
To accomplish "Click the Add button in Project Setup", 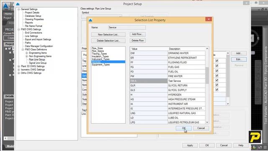I will click(239, 53).
